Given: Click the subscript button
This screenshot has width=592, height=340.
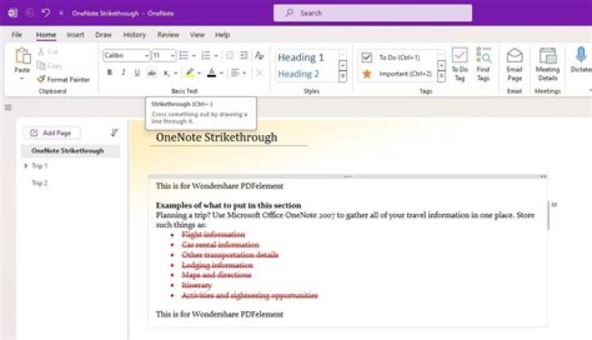Looking at the screenshot, I should pyautogui.click(x=166, y=73).
